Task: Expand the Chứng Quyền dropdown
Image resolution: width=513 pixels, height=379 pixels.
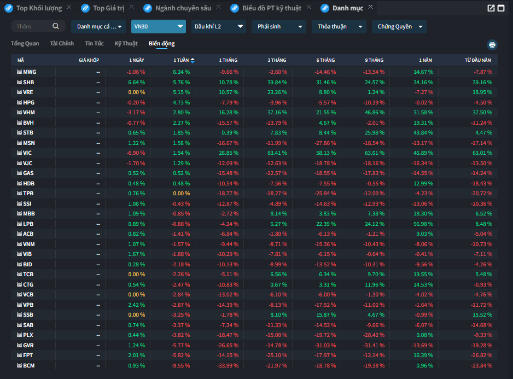Action: click(399, 26)
